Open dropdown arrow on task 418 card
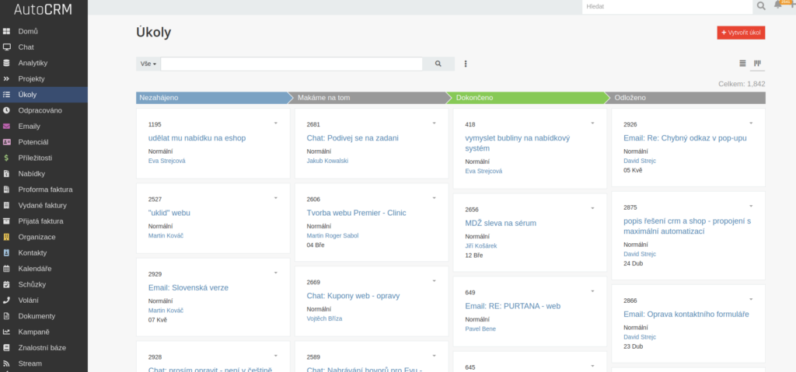This screenshot has height=372, width=796. (592, 123)
